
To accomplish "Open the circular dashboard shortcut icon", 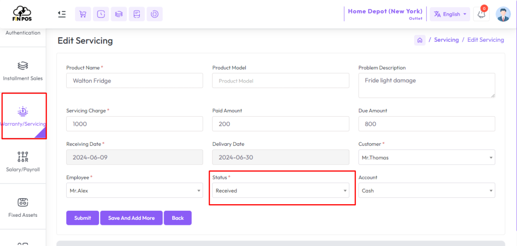I will click(154, 14).
